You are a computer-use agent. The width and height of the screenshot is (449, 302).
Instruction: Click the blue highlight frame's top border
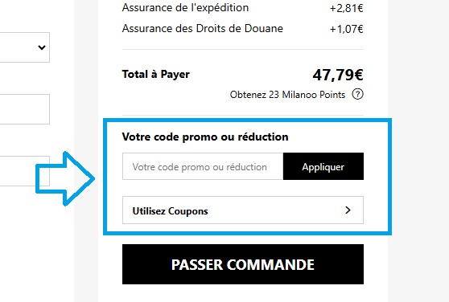(x=247, y=120)
